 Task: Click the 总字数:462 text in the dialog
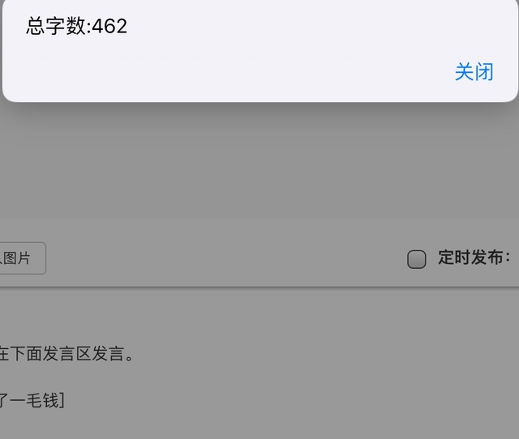click(x=76, y=26)
